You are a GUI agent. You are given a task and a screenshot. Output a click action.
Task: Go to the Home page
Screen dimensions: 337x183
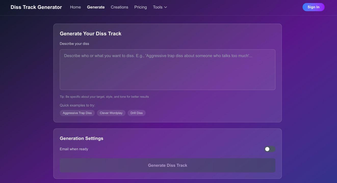75,7
